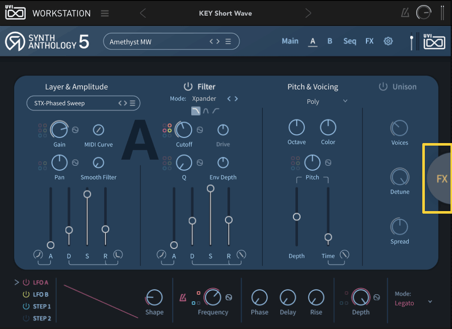This screenshot has width=452, height=329.
Task: Switch to layer B tab
Action: coord(330,41)
